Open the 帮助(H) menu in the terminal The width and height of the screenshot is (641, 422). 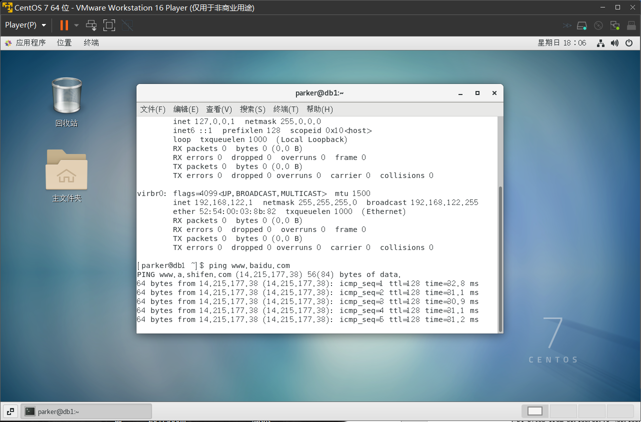point(319,109)
